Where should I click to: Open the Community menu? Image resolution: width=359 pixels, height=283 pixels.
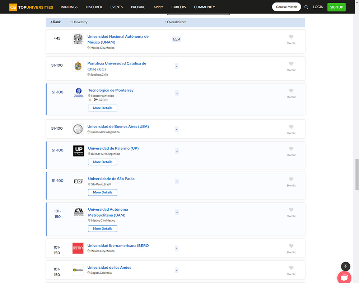click(x=205, y=7)
